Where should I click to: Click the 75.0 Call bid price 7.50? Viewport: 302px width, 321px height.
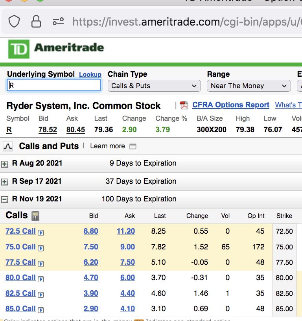pyautogui.click(x=91, y=247)
